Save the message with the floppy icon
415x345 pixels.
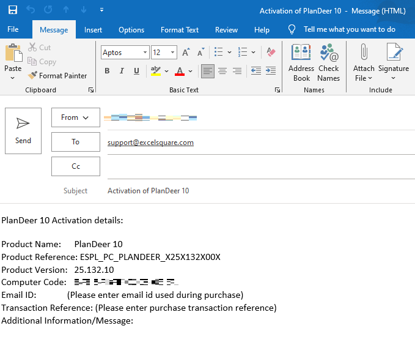(x=13, y=10)
